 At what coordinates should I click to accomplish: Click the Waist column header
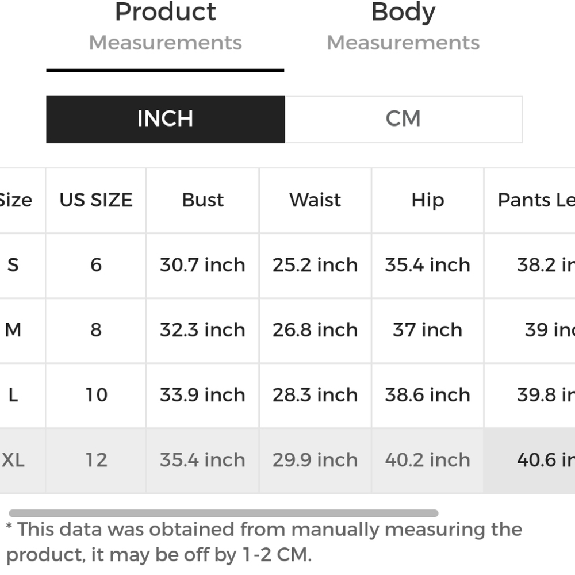coord(315,200)
